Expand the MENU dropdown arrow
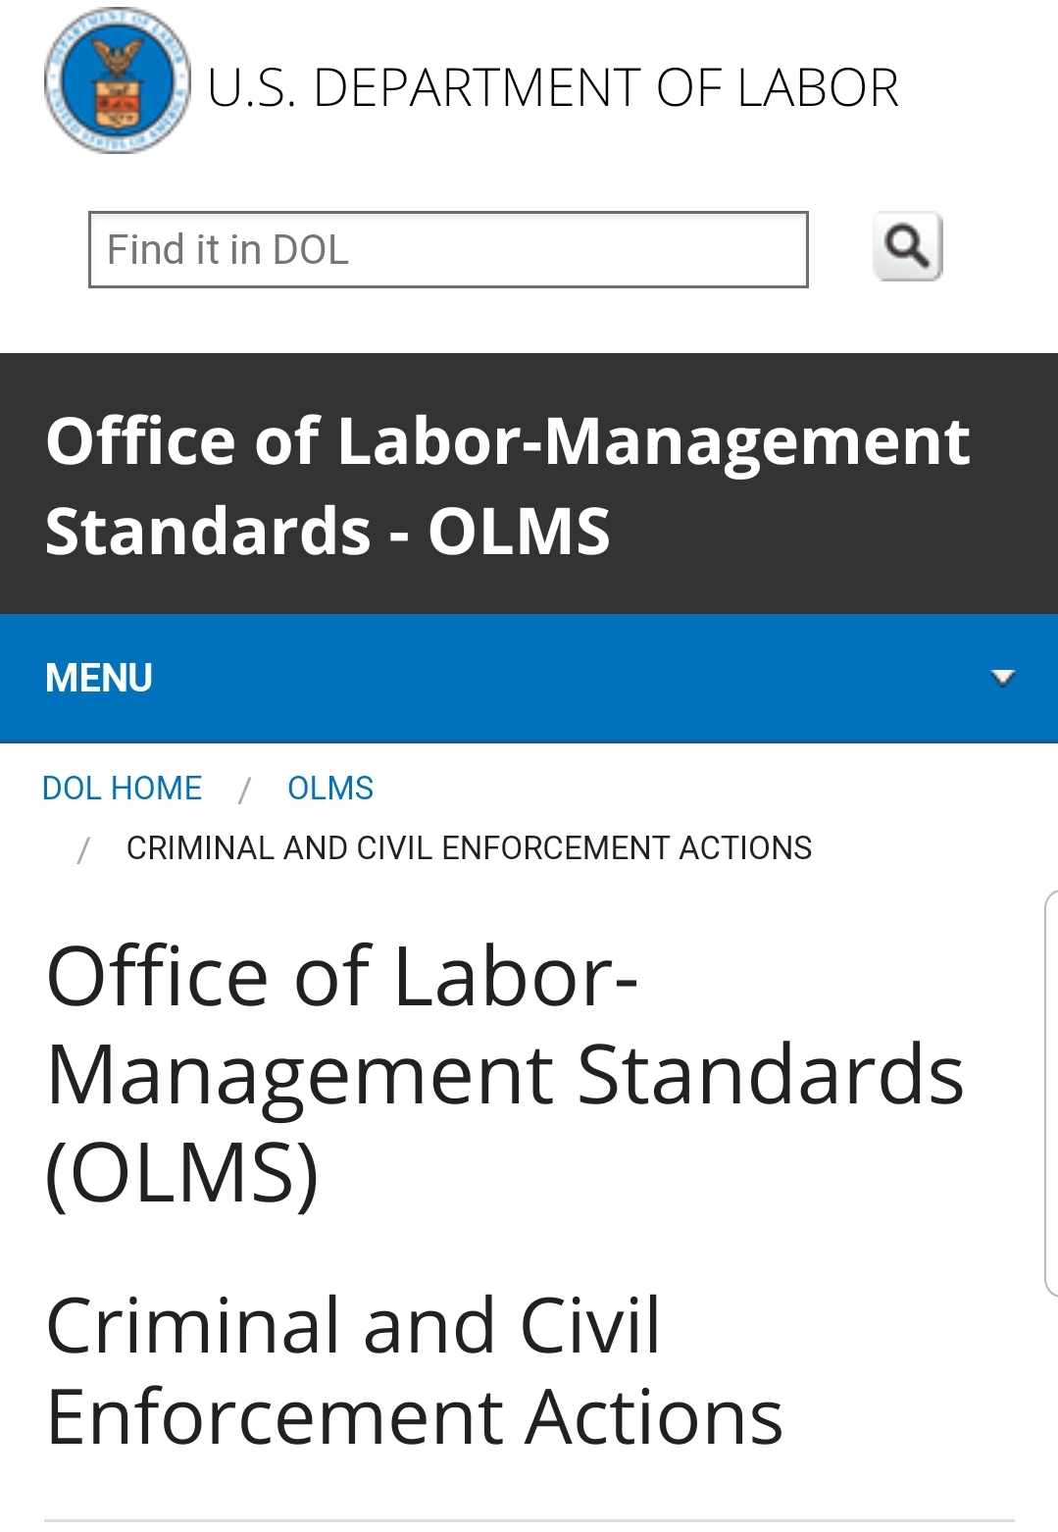1058x1532 pixels. pos(1002,677)
